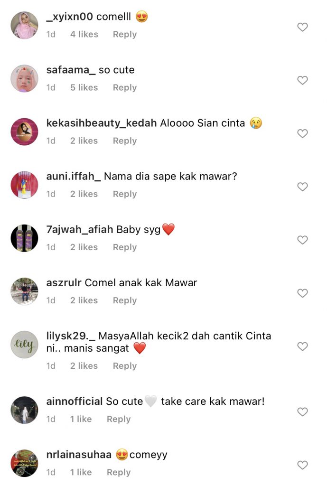Like auni.iffah_'s question comment
Image resolution: width=327 pixels, height=486 pixels.
pyautogui.click(x=302, y=187)
